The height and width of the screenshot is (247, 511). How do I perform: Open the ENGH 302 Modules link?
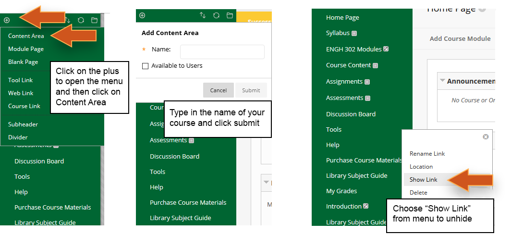tap(354, 49)
